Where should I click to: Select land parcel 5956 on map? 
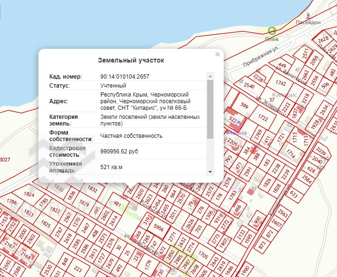(159, 229)
